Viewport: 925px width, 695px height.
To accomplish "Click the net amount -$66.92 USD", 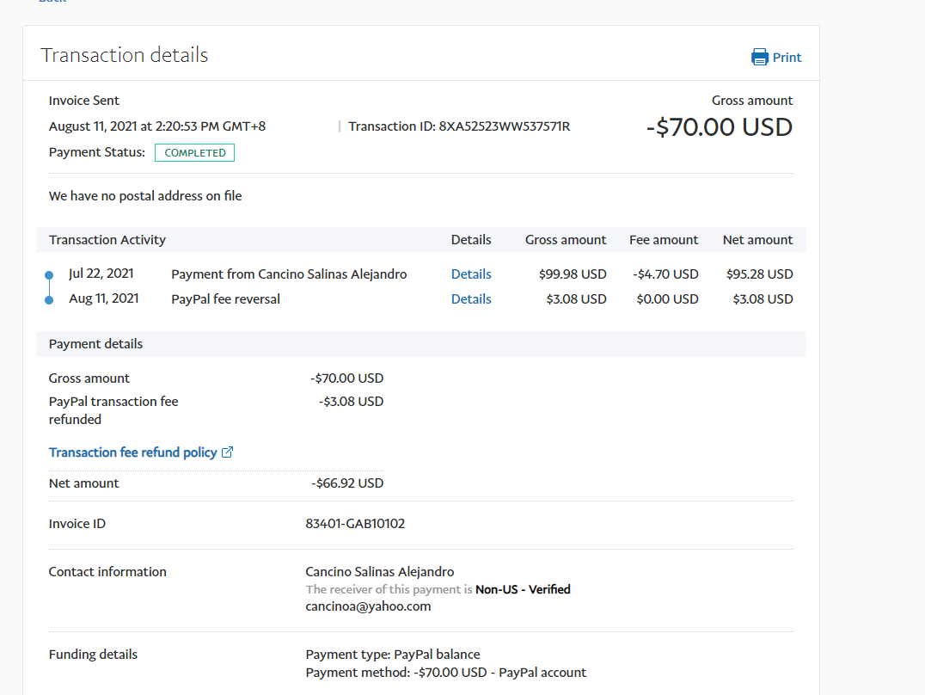I will 347,483.
